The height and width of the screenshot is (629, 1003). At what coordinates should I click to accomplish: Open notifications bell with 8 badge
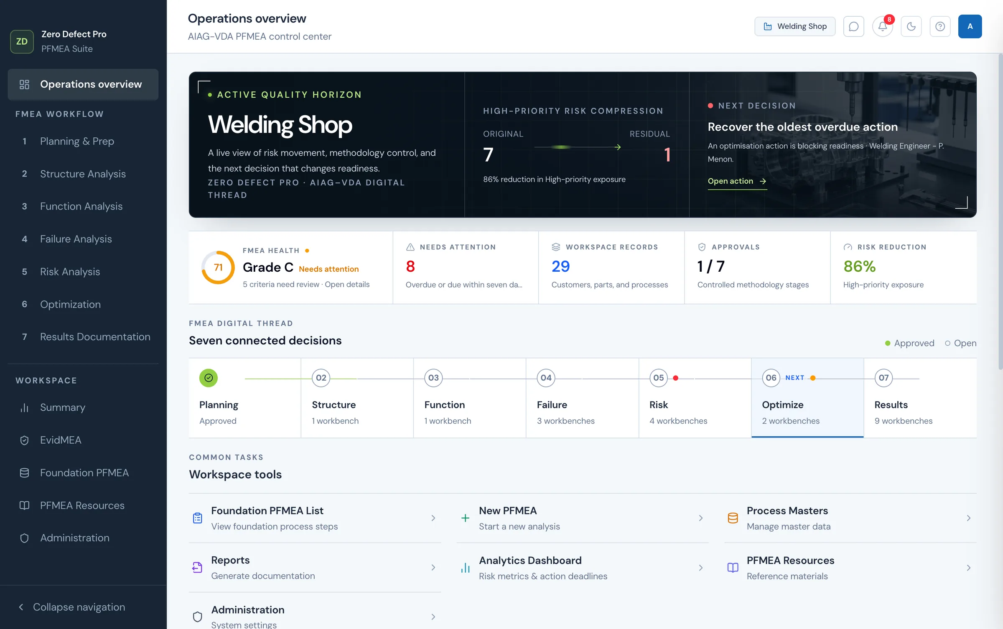coord(883,26)
